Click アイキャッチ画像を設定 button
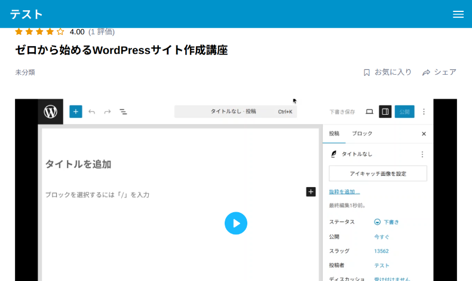472x281 pixels. (x=378, y=173)
